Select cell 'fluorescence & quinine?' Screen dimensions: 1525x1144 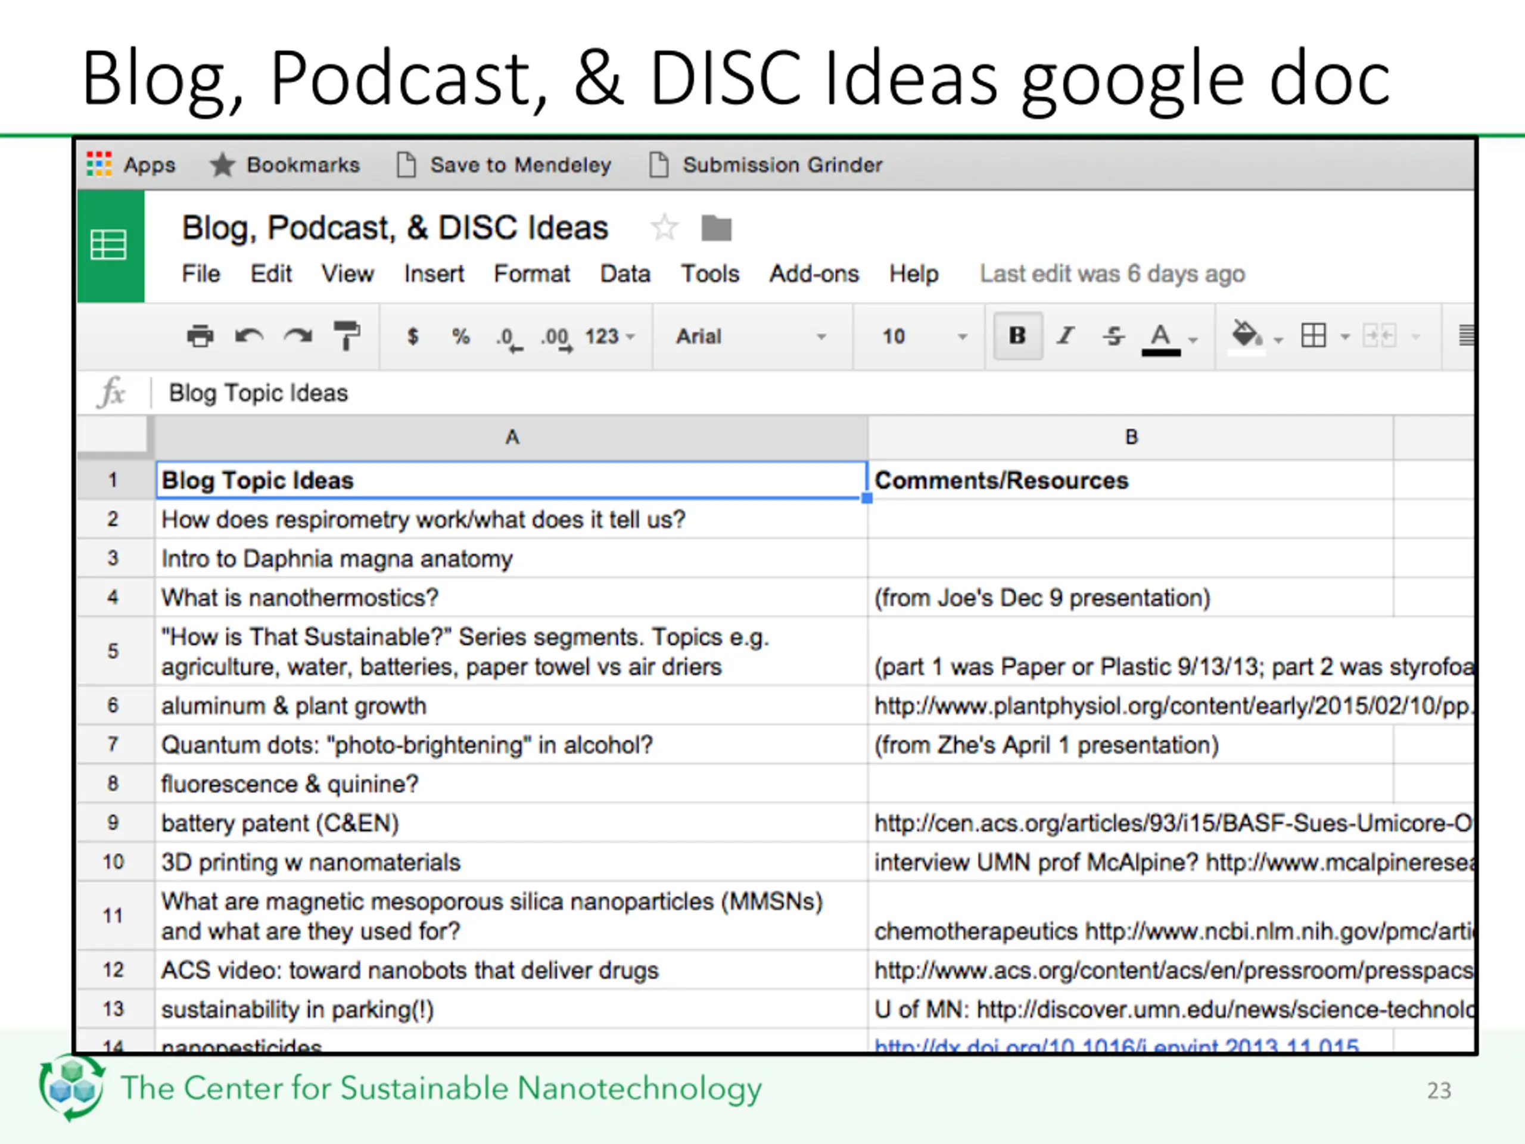point(511,784)
